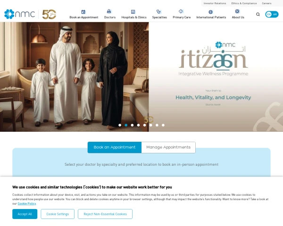Open the Cookie Policy link
283x226 pixels.
coord(27,203)
